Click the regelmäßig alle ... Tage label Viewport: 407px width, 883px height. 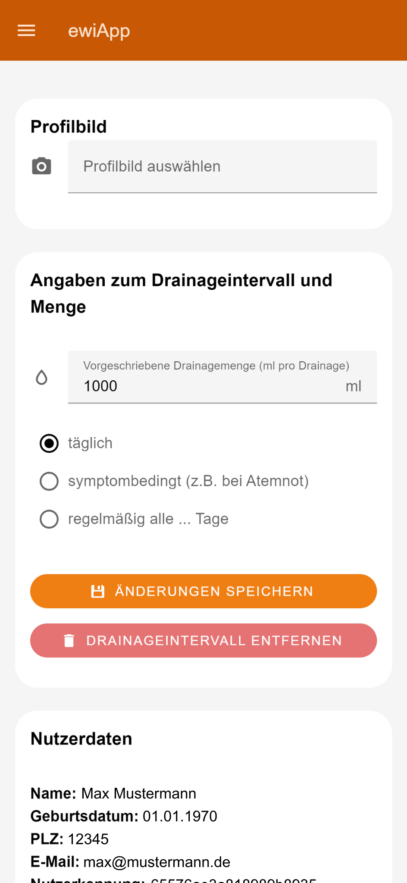[x=148, y=519]
